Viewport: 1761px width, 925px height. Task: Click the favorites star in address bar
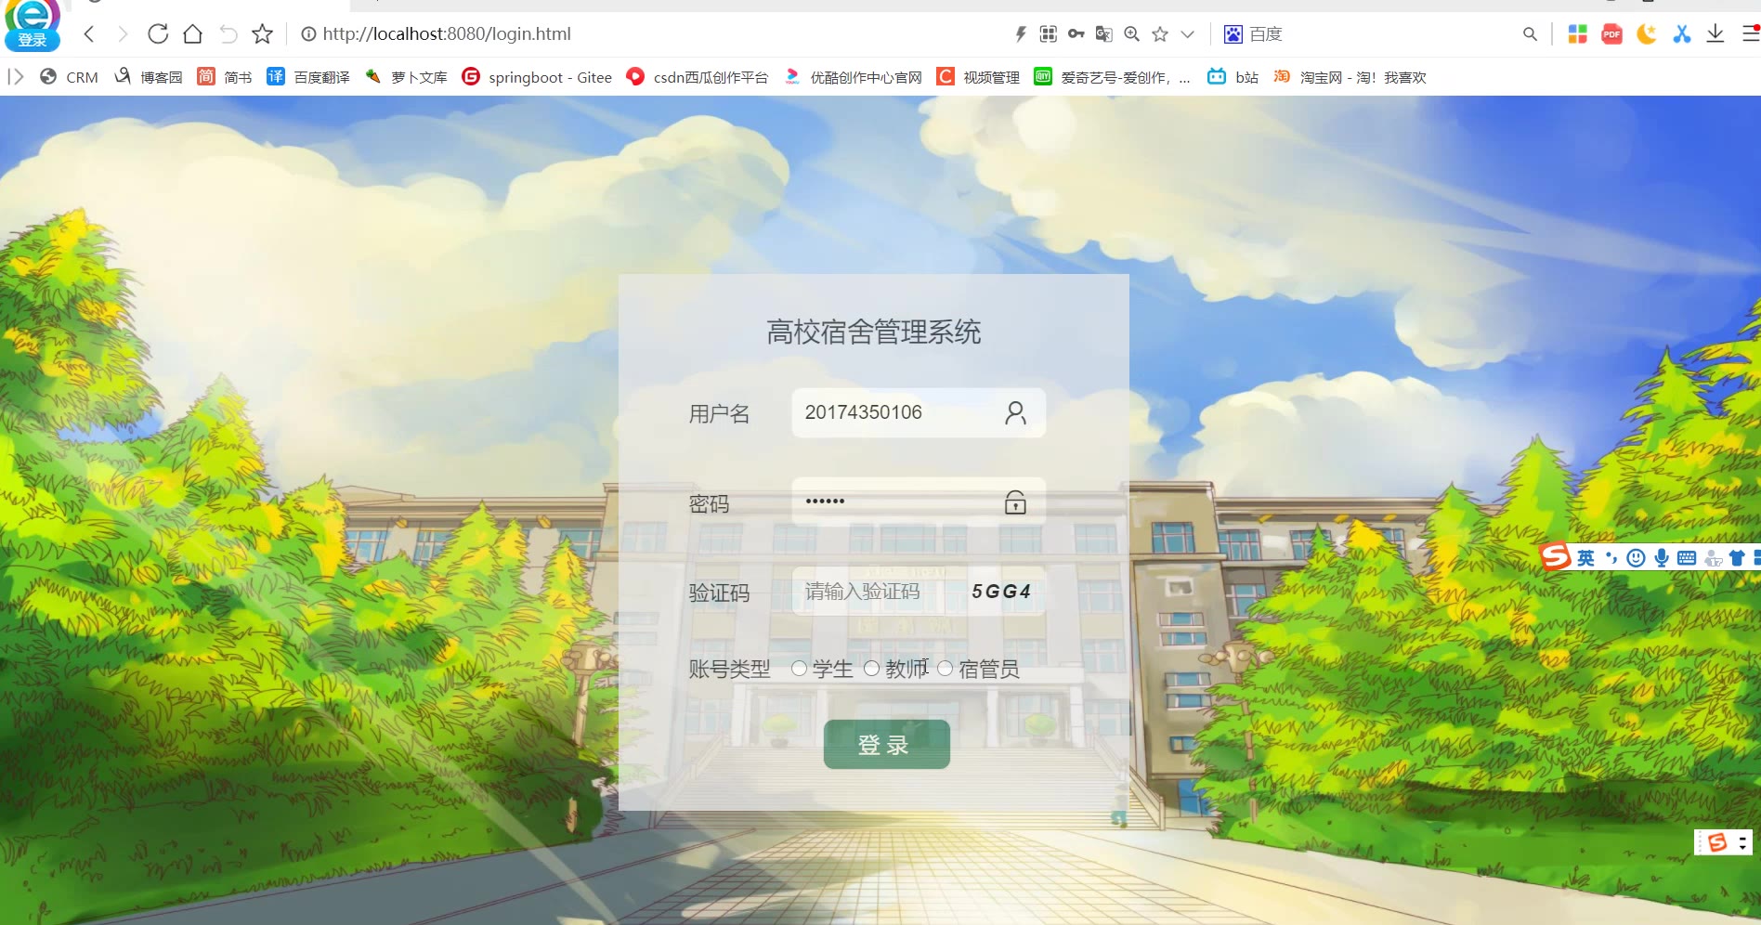click(x=1160, y=34)
